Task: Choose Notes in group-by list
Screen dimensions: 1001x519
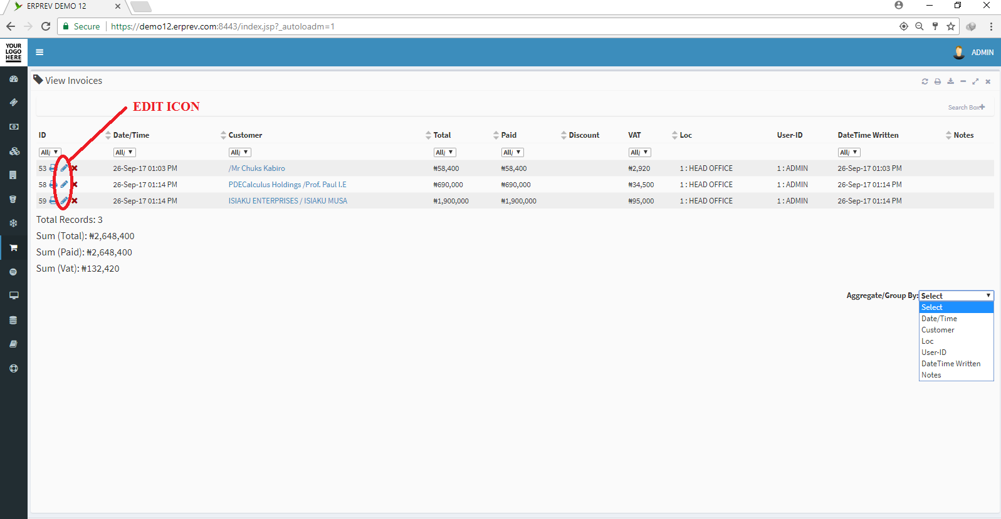Action: click(956, 375)
